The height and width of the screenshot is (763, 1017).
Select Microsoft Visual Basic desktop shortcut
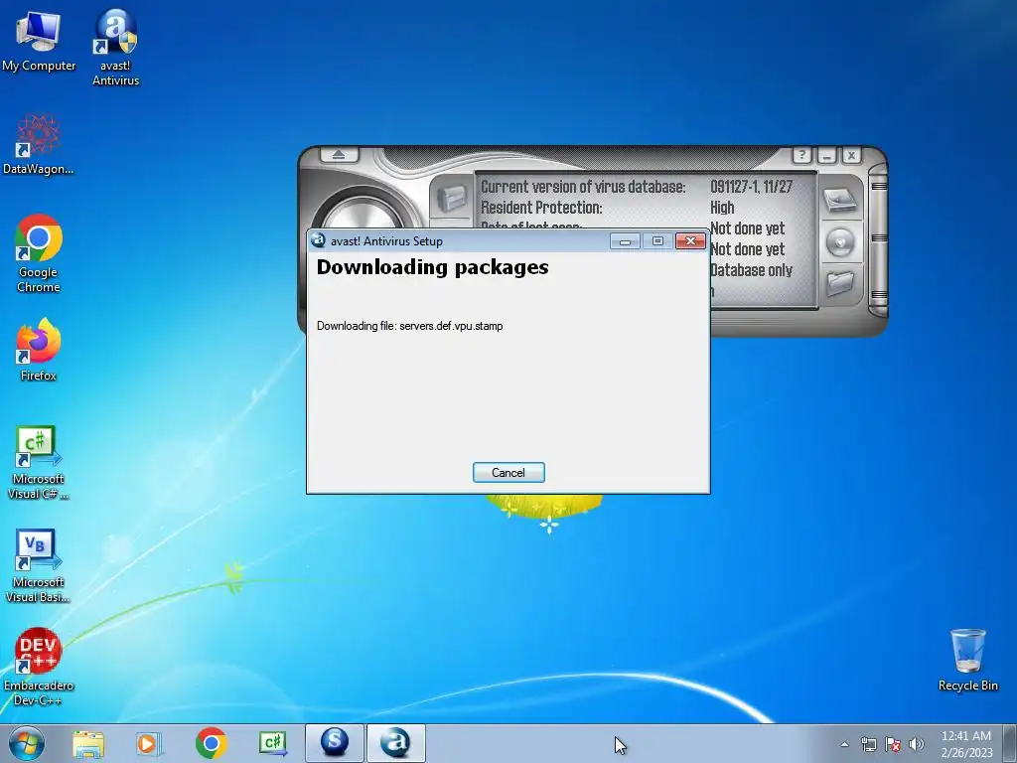pyautogui.click(x=39, y=565)
